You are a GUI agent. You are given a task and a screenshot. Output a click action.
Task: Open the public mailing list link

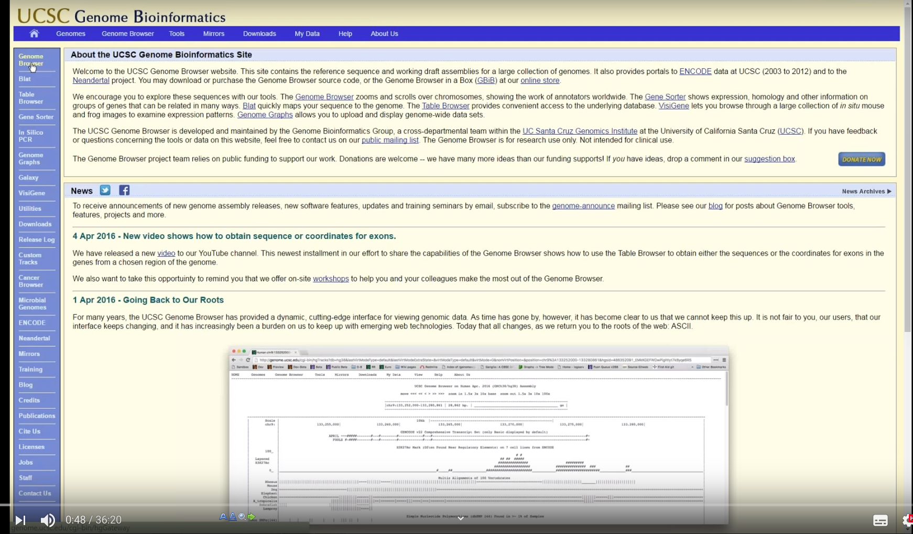tap(390, 140)
